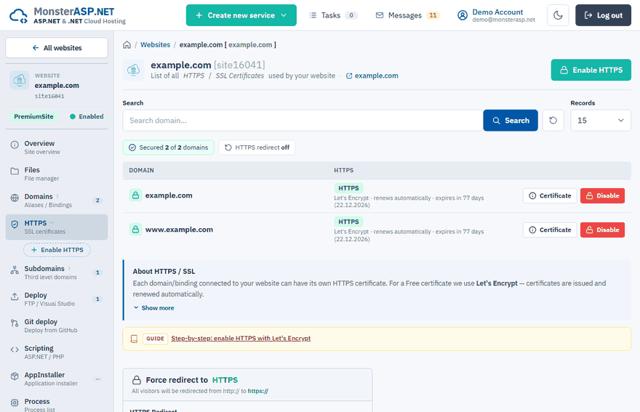Viewport: 640px width, 412px height.
Task: Click the lock icon next to example.com
Action: (135, 195)
